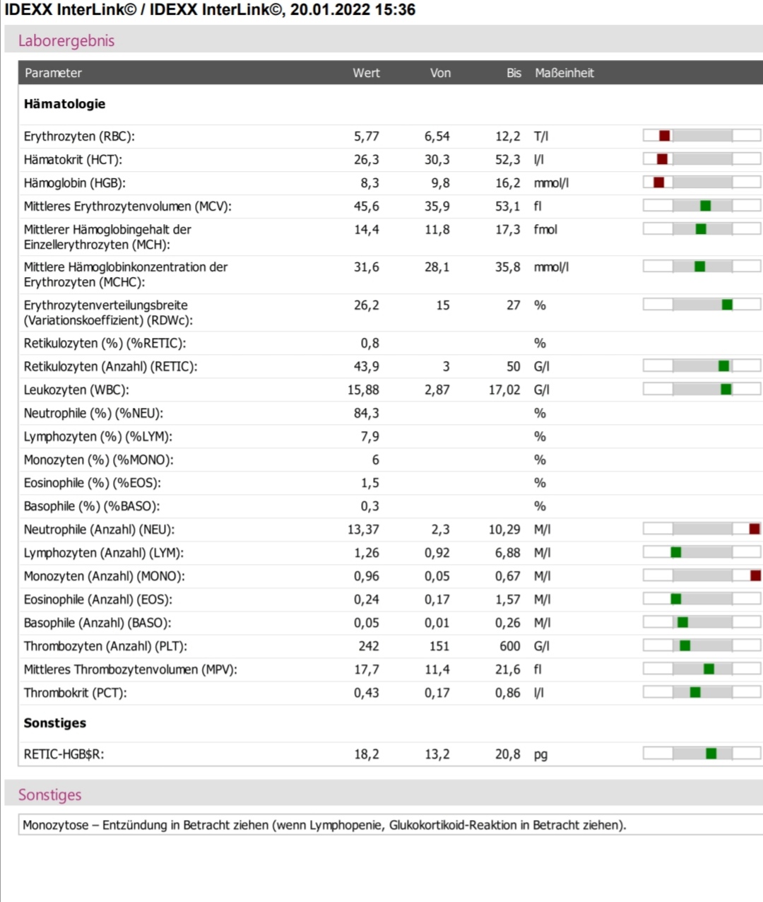The height and width of the screenshot is (902, 763).
Task: Click the MCH value 14,4
Action: click(367, 230)
